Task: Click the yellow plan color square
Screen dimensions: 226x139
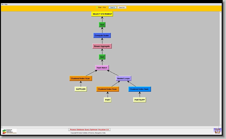Action: tap(97, 7)
